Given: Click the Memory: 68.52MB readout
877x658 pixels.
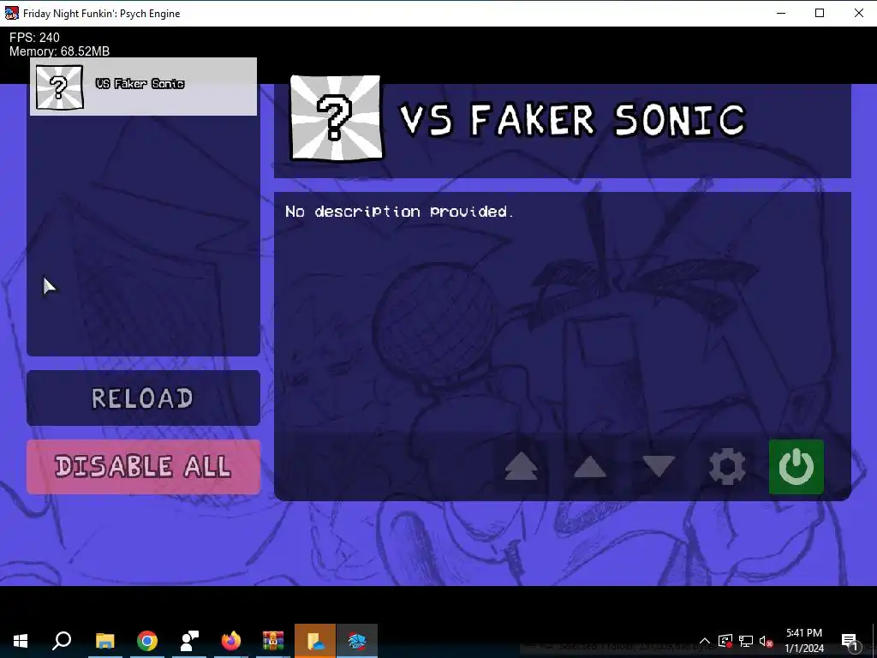Looking at the screenshot, I should [59, 51].
